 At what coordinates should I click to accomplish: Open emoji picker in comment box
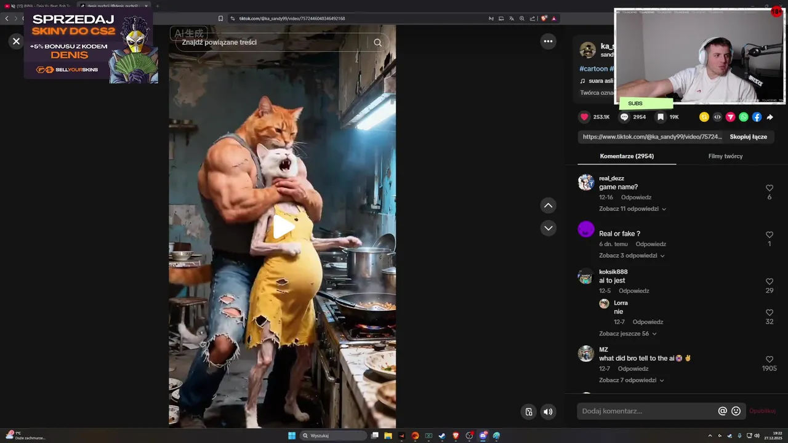[x=736, y=411]
